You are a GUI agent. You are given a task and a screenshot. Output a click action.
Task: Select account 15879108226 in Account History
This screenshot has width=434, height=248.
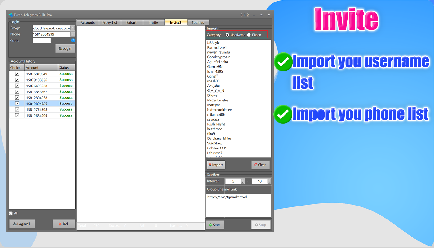tap(37, 80)
